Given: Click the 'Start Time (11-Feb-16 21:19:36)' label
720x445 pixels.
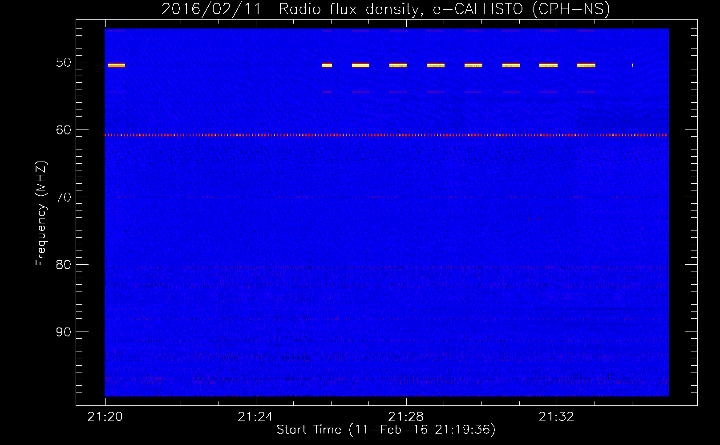Looking at the screenshot, I should (x=386, y=430).
